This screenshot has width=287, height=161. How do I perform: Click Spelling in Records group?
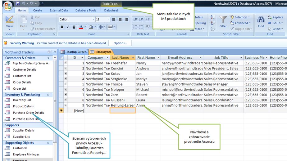point(200,23)
